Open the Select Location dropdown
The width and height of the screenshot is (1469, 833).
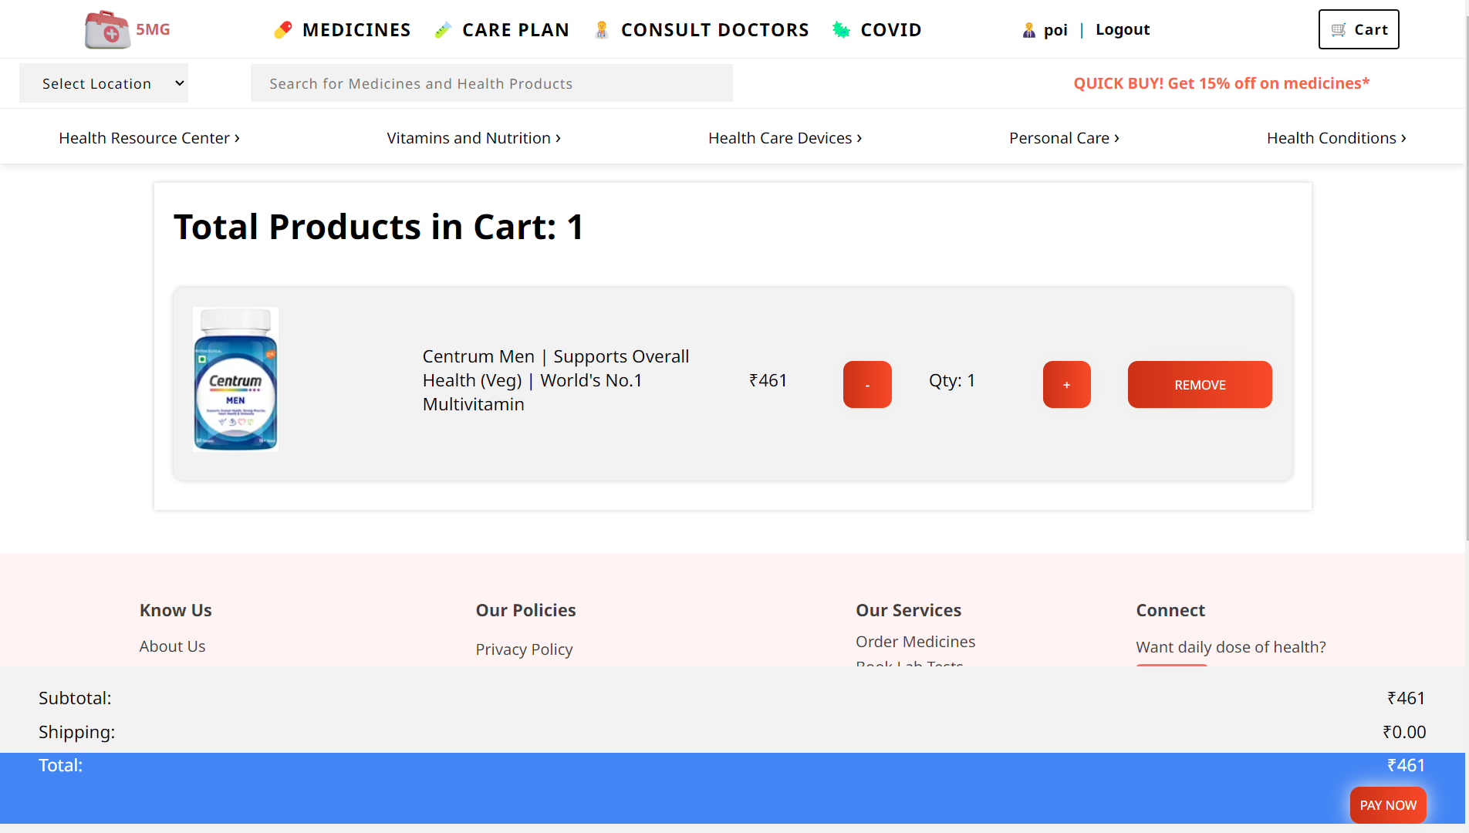tap(104, 83)
